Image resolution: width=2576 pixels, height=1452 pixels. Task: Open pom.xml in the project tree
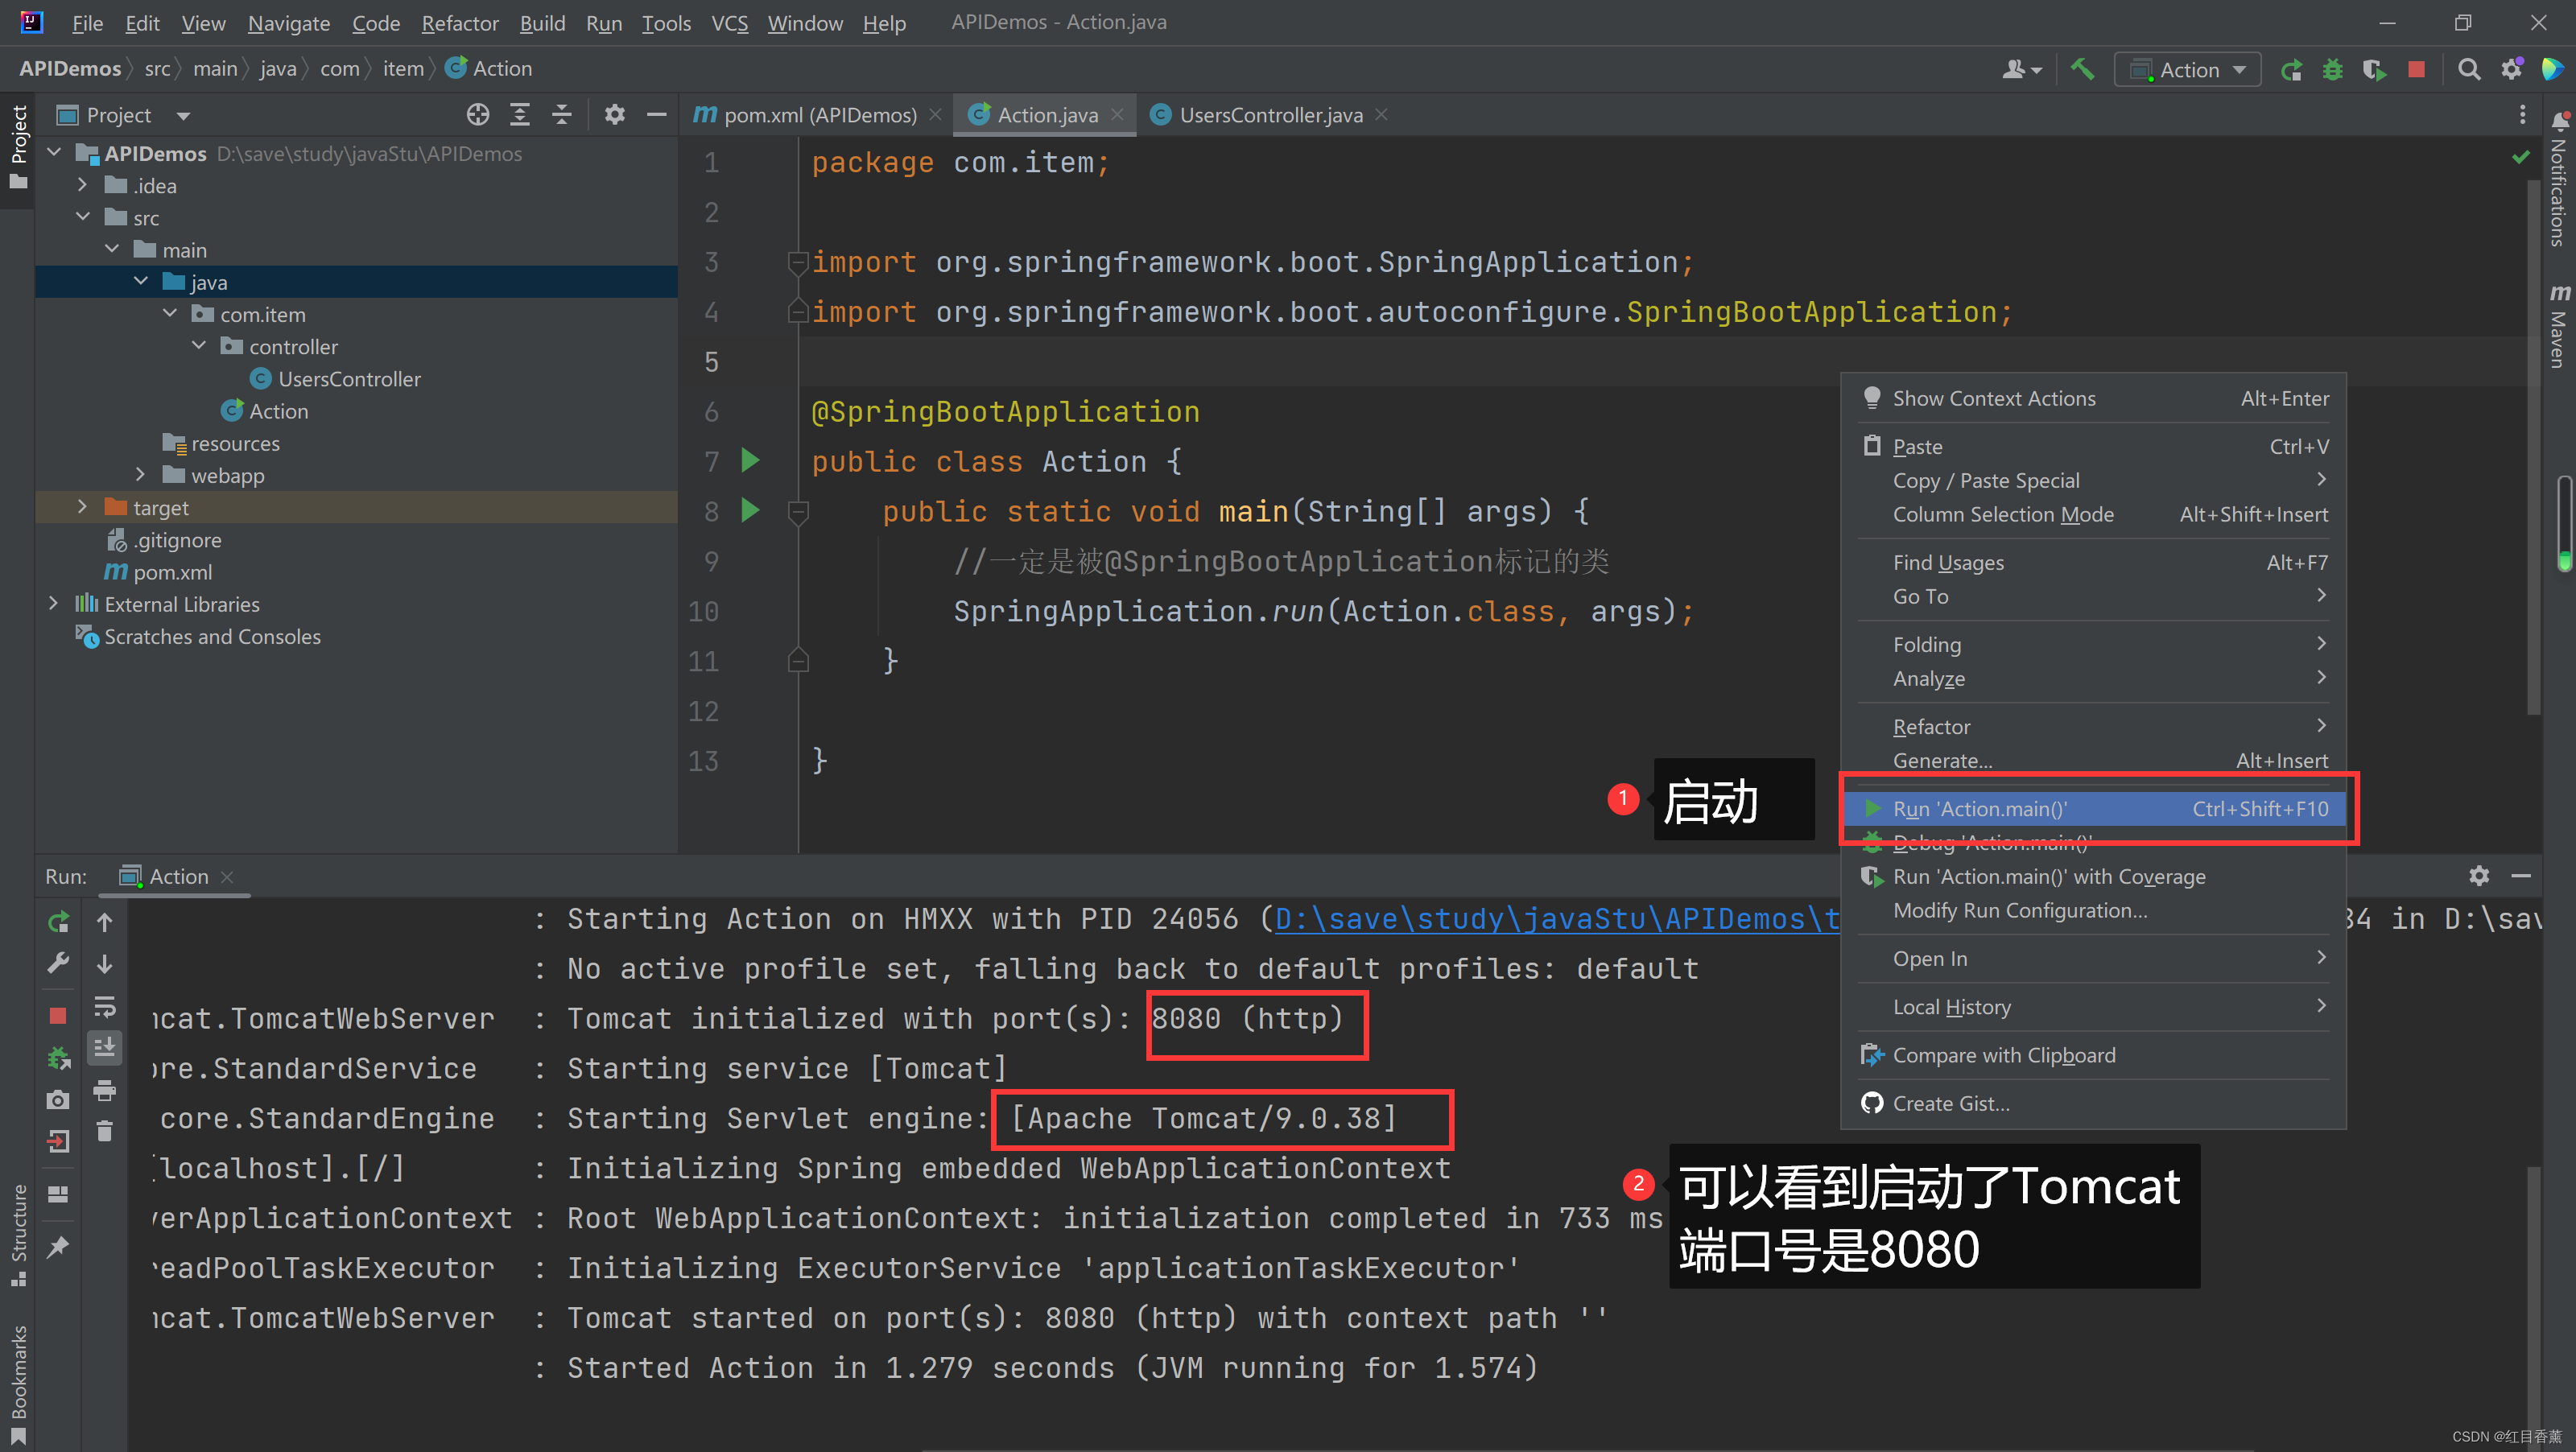(172, 572)
